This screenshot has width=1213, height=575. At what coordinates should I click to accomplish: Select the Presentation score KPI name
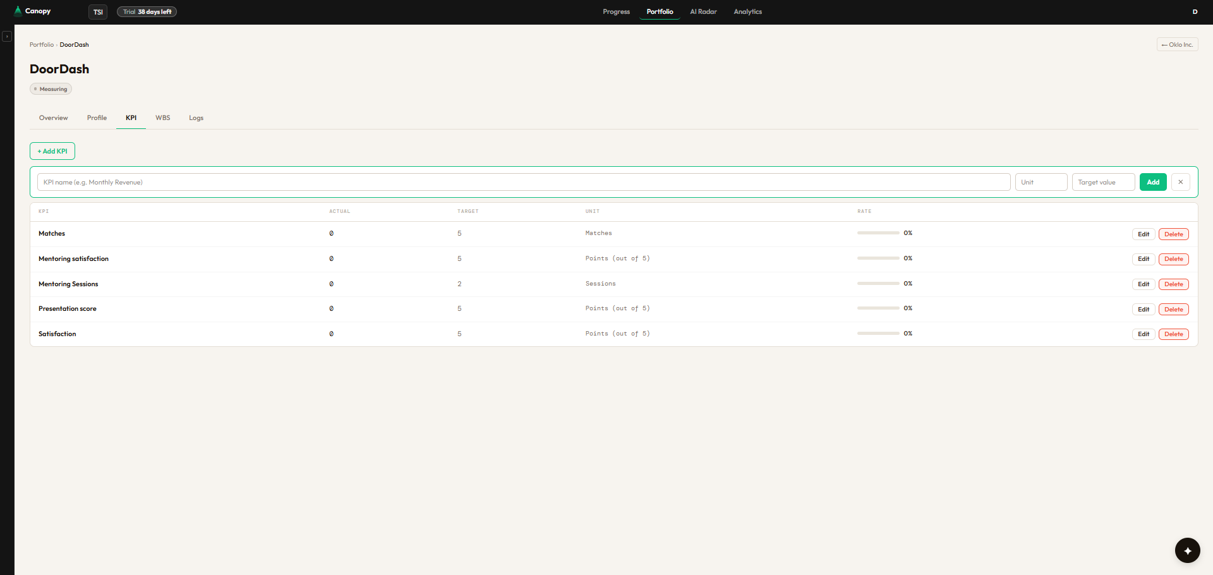click(x=68, y=309)
